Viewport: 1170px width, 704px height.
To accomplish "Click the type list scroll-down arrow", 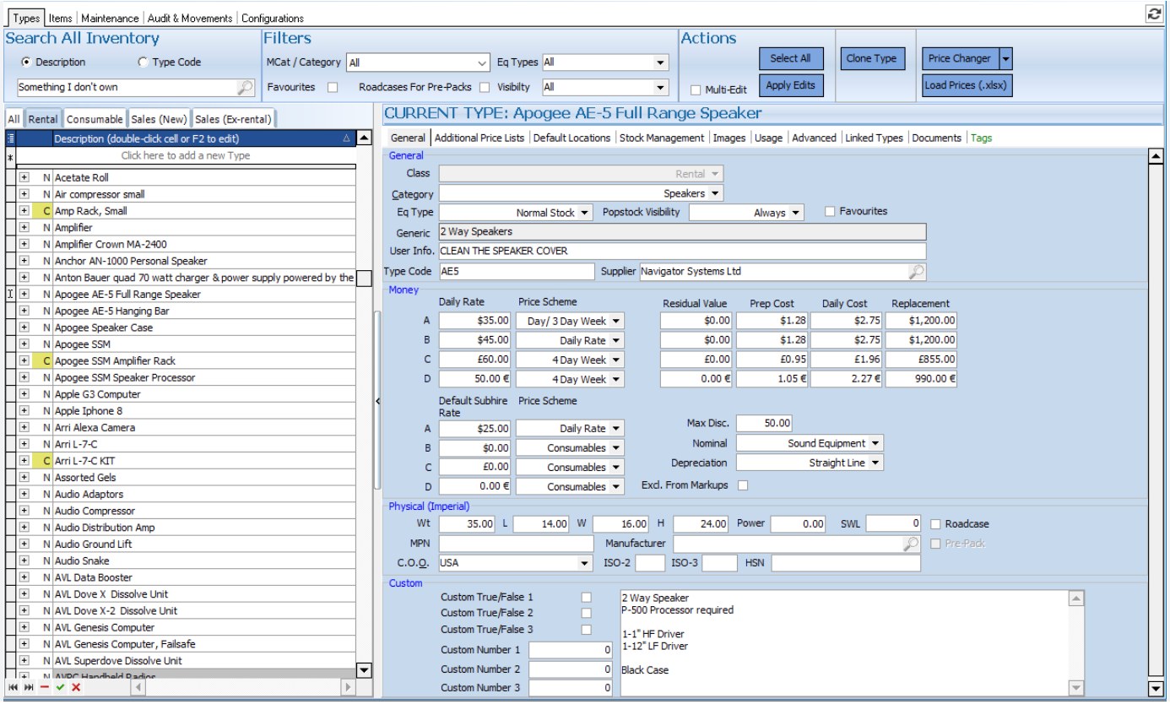I will 364,670.
